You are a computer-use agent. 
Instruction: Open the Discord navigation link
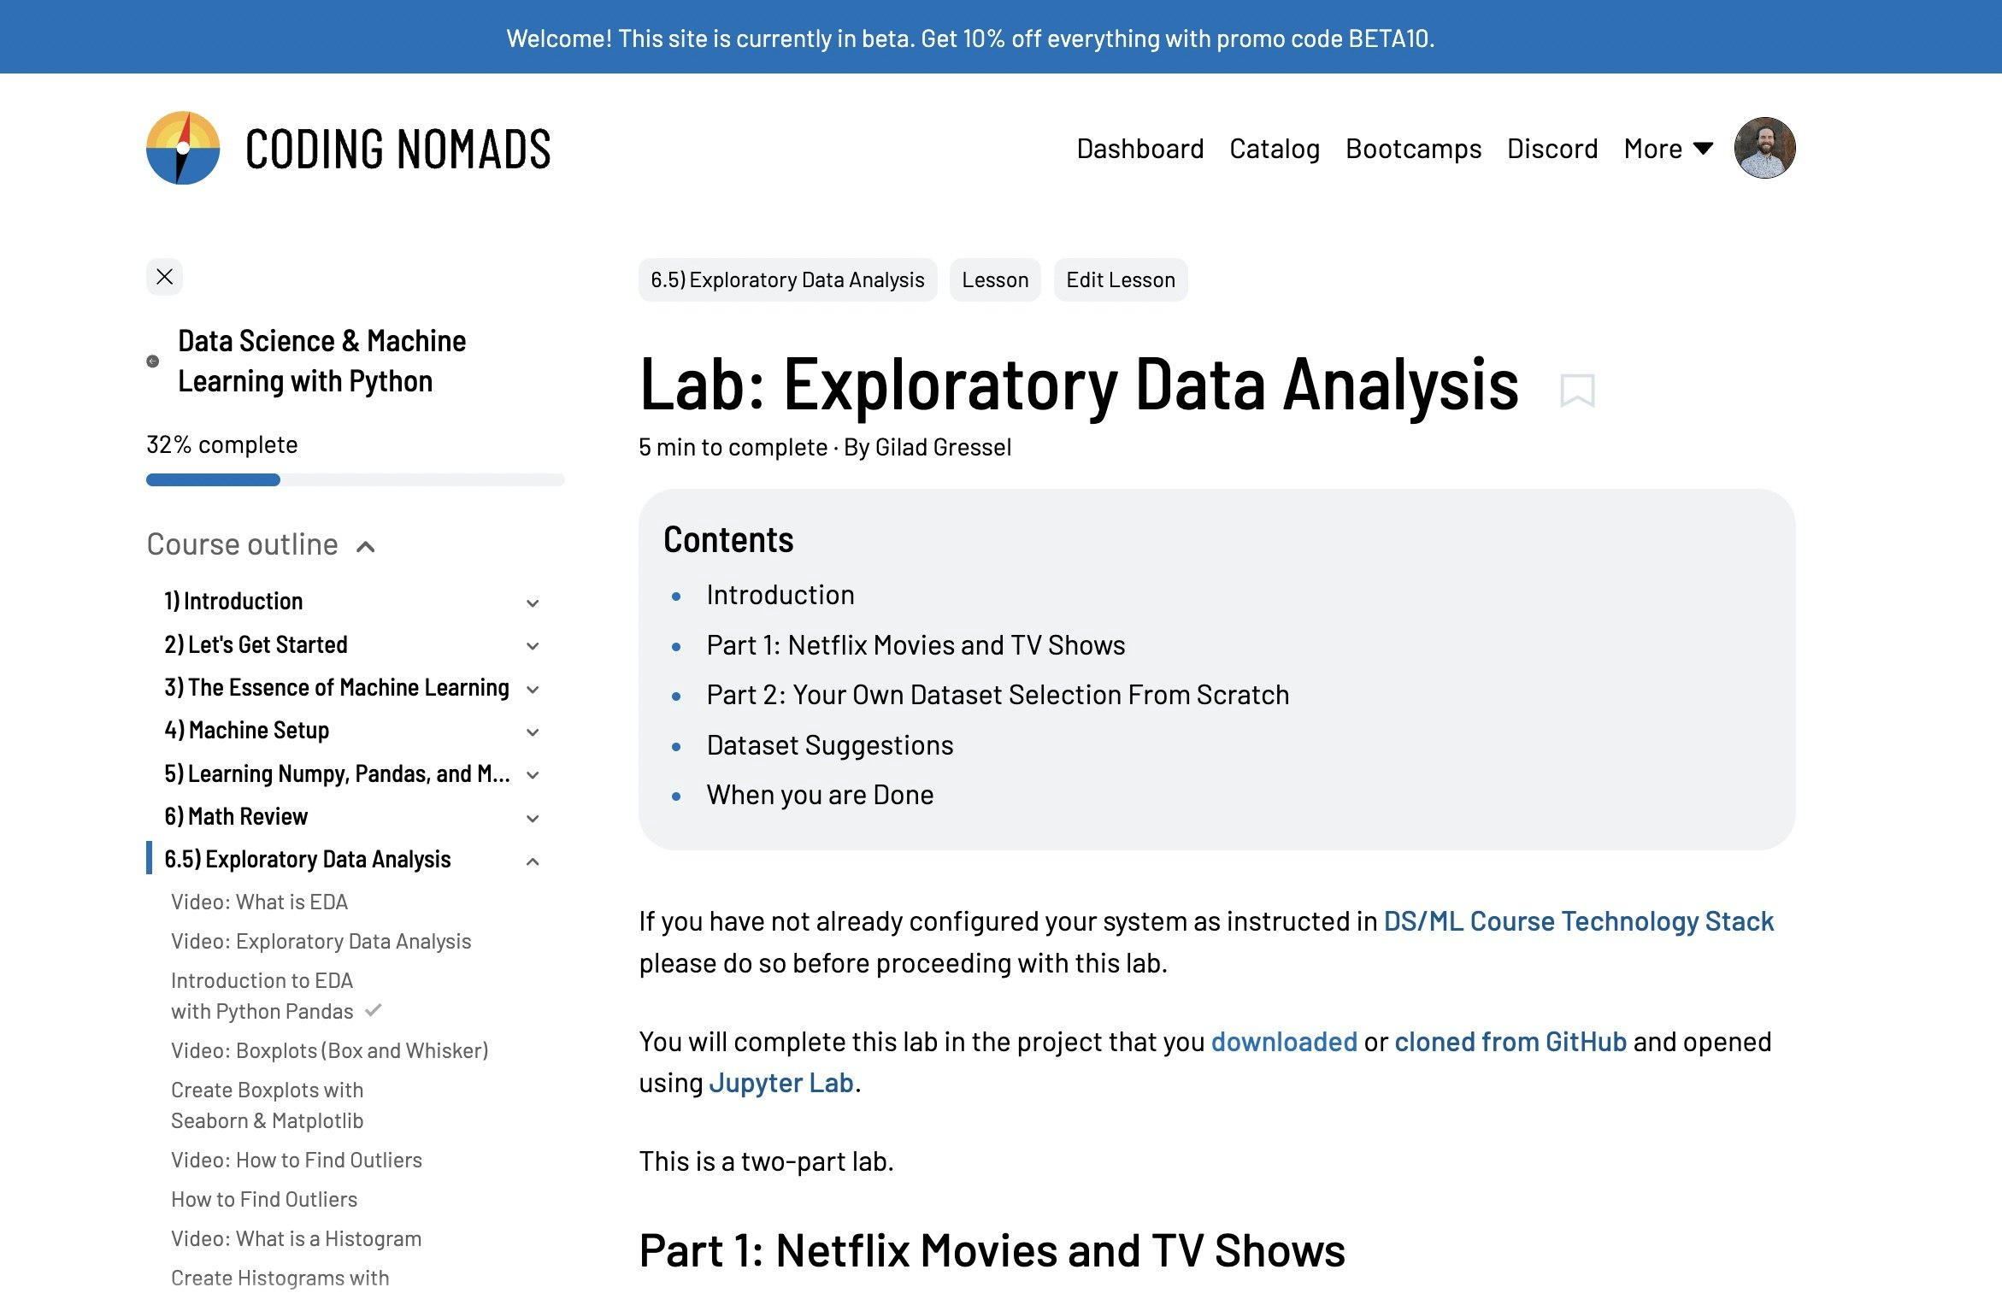(1552, 149)
